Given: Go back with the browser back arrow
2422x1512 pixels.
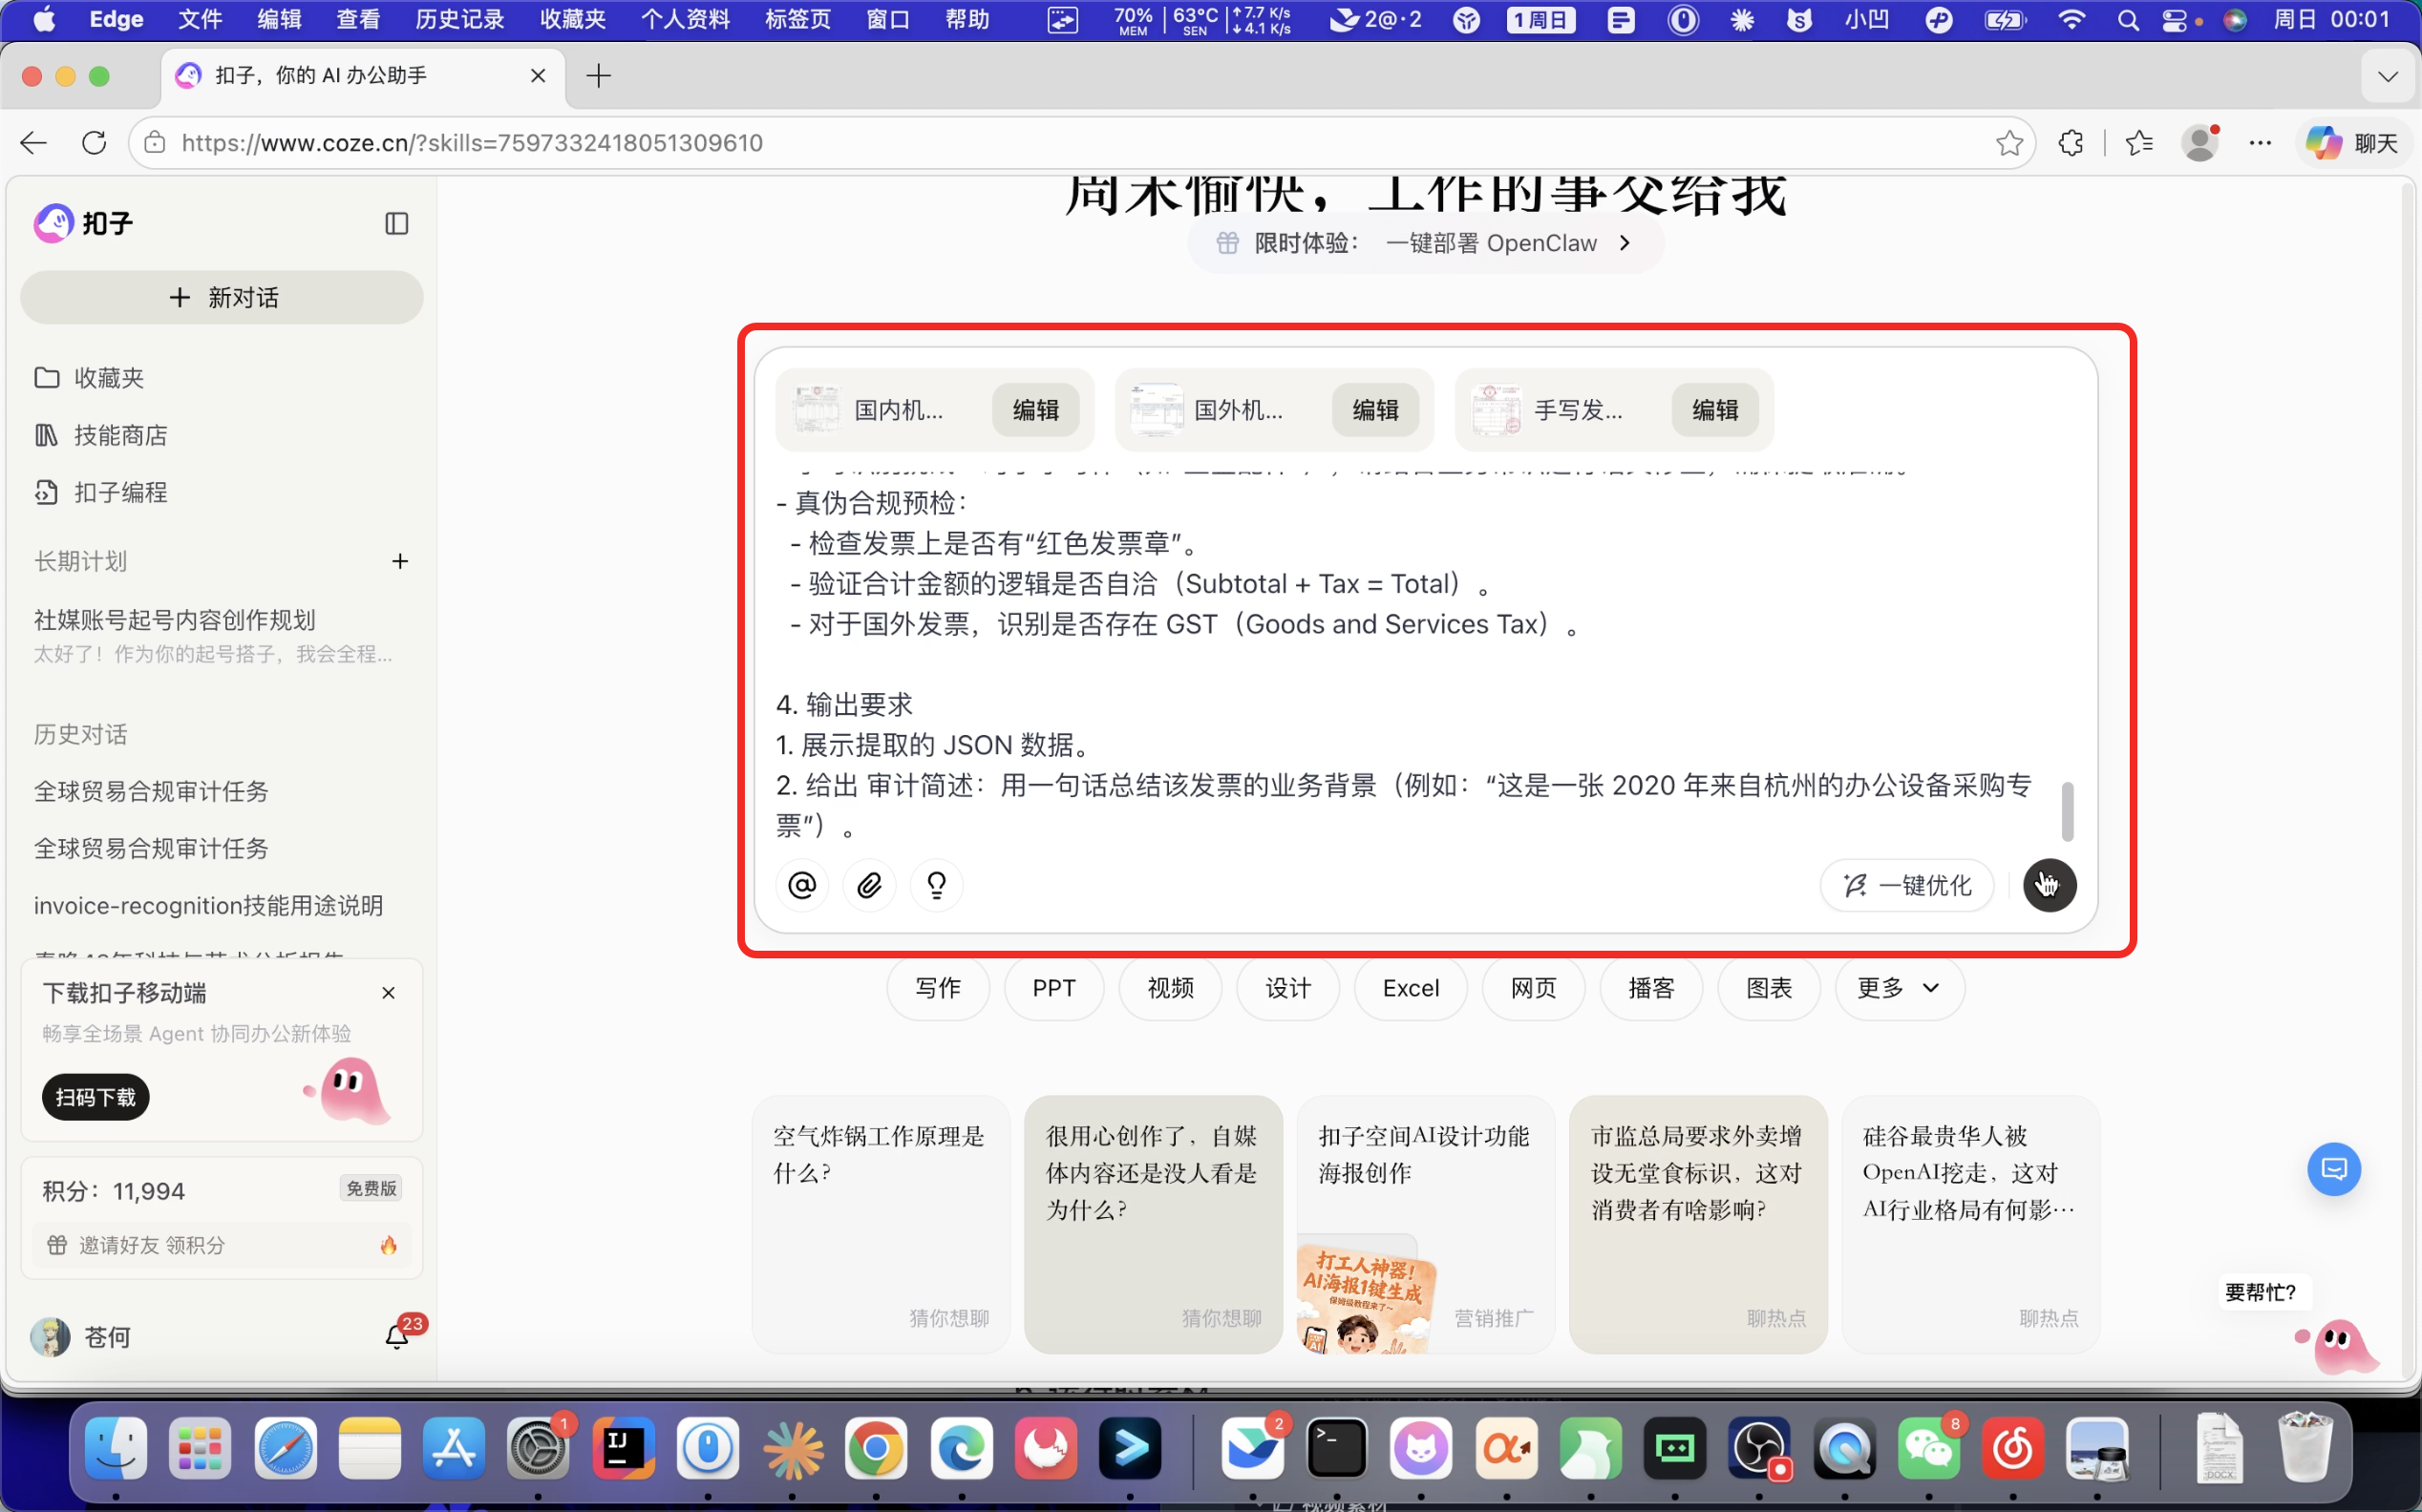Looking at the screenshot, I should click(x=34, y=143).
